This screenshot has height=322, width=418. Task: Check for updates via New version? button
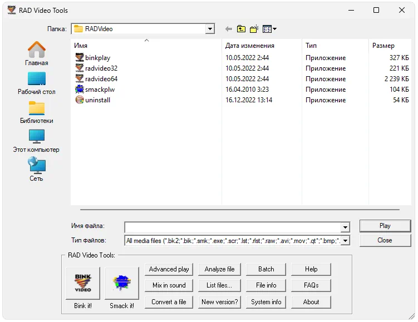(219, 302)
